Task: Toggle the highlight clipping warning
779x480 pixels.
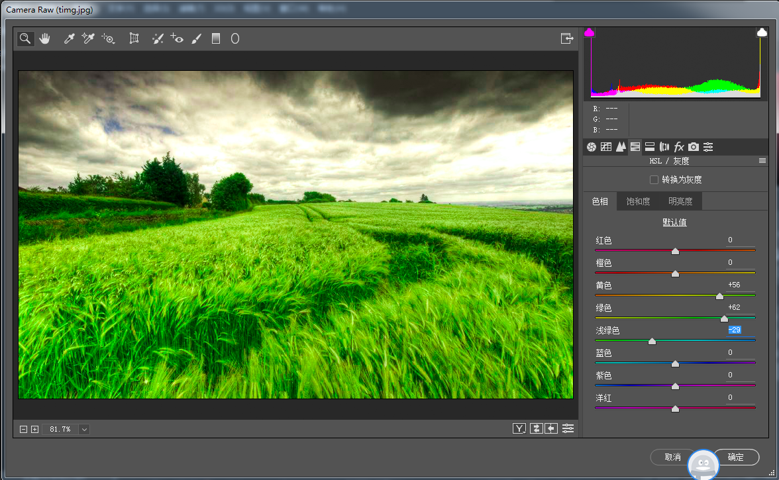Action: click(x=762, y=32)
